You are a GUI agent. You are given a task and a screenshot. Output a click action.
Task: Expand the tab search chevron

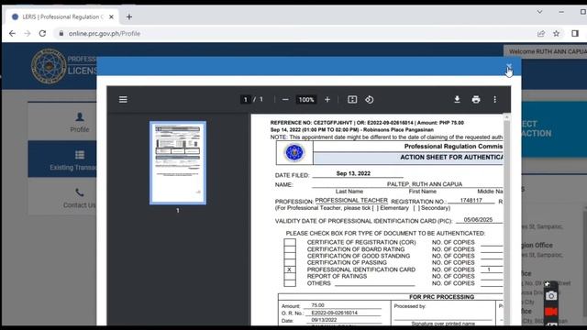point(539,12)
